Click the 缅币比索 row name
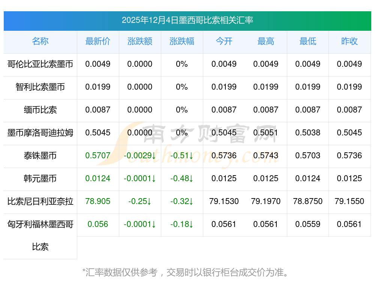 click(x=40, y=110)
